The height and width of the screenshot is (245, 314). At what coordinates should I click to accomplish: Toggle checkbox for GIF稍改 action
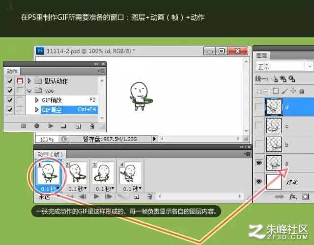[x=10, y=99]
